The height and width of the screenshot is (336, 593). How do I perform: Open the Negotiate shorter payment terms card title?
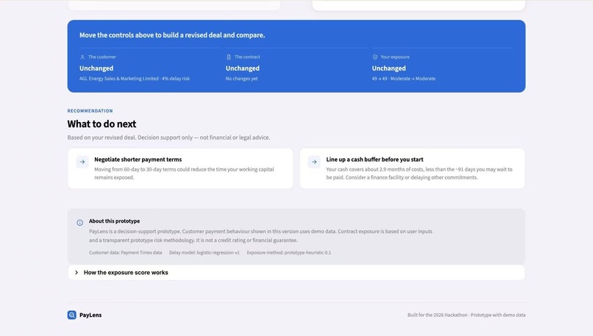tap(138, 160)
